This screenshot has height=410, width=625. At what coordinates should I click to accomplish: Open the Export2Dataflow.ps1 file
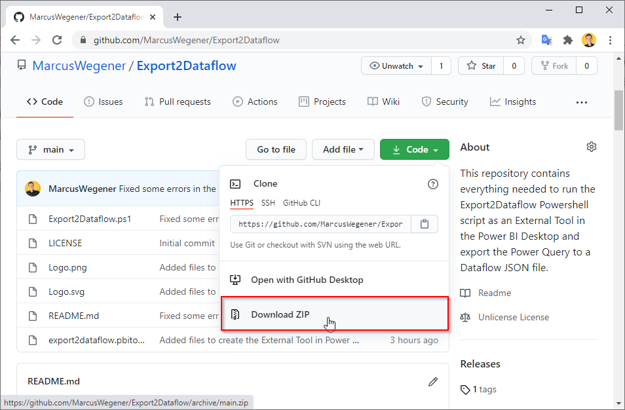click(x=90, y=219)
